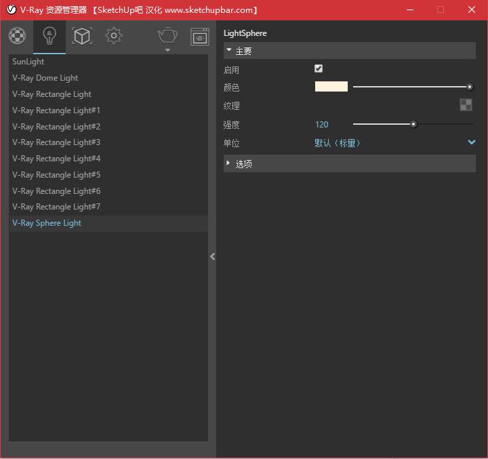Viewport: 488px width, 459px height.
Task: Open the 颜色 color swatch
Action: (331, 87)
